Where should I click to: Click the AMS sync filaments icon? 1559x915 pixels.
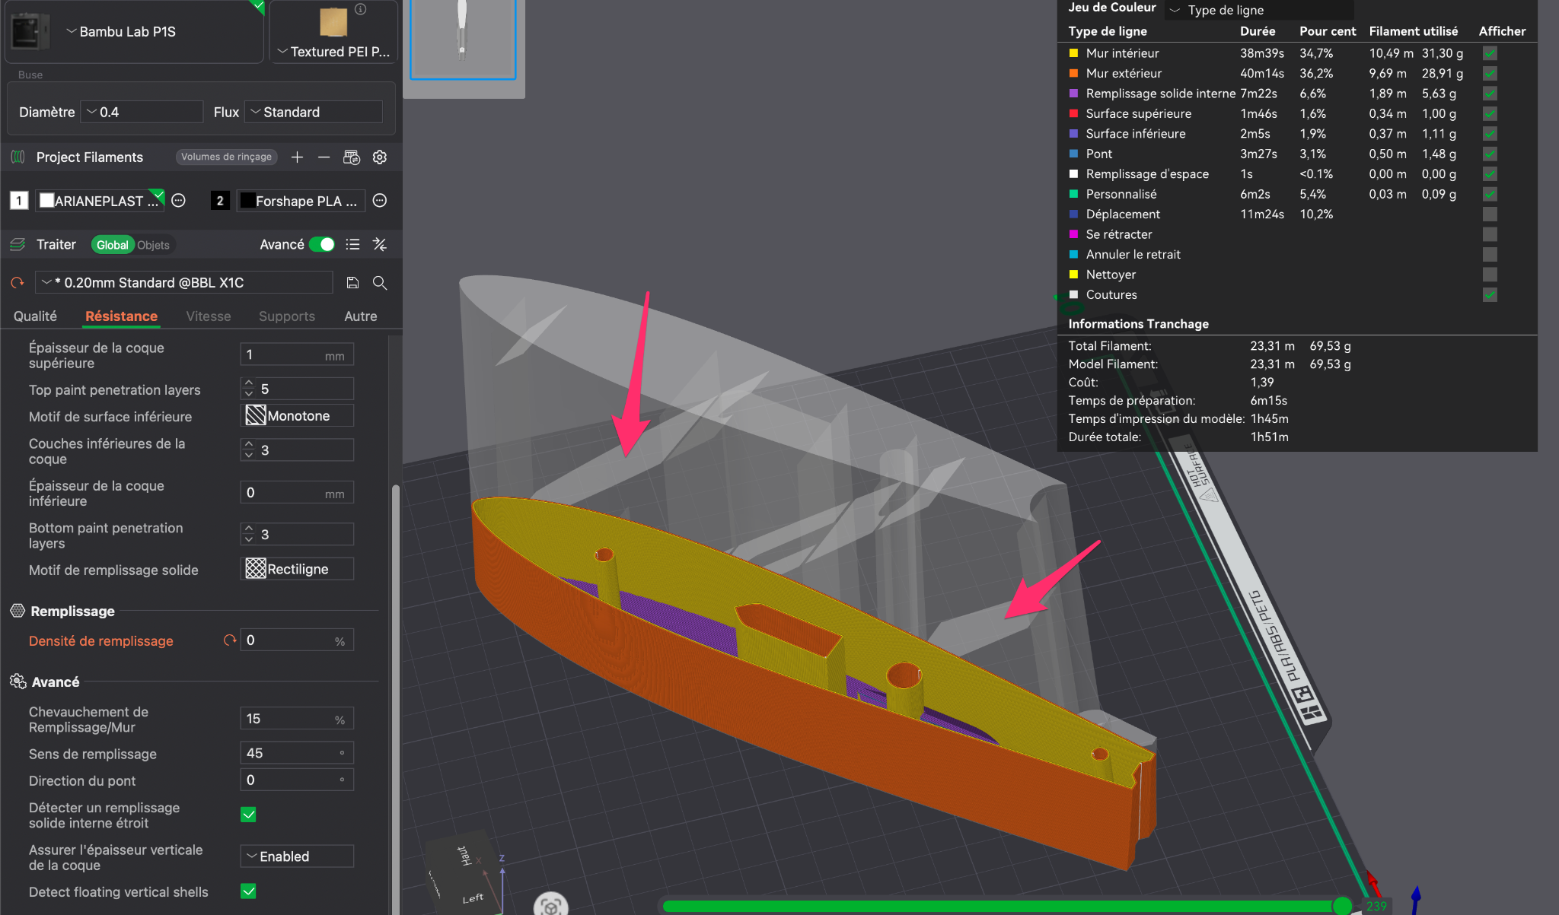[x=351, y=157]
